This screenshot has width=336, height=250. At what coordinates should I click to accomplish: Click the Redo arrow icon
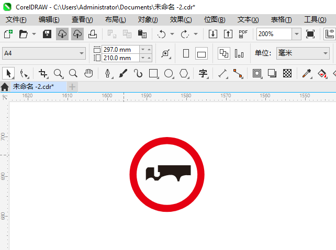(185, 34)
